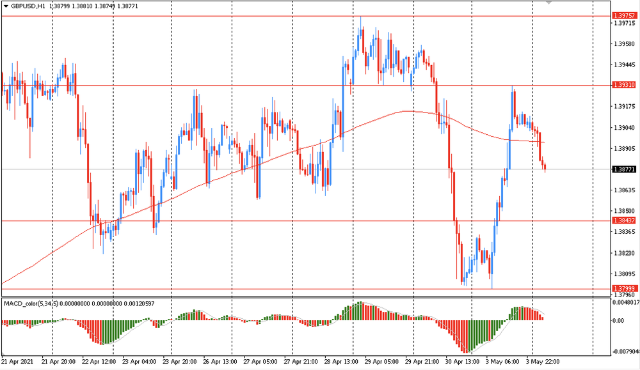Click the 27 Apr 21:00 time label
640x370 pixels.
pos(301,362)
